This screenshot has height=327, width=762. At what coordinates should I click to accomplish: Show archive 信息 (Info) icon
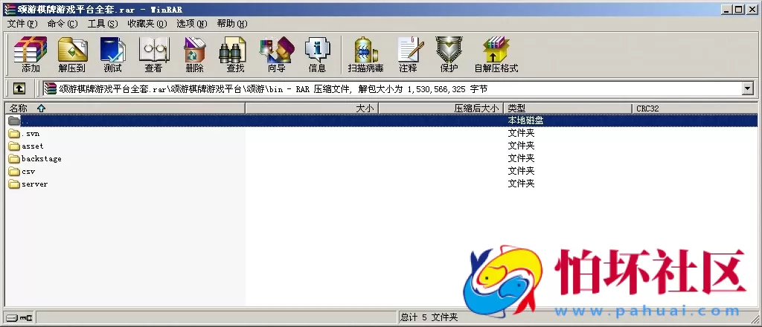tap(317, 54)
